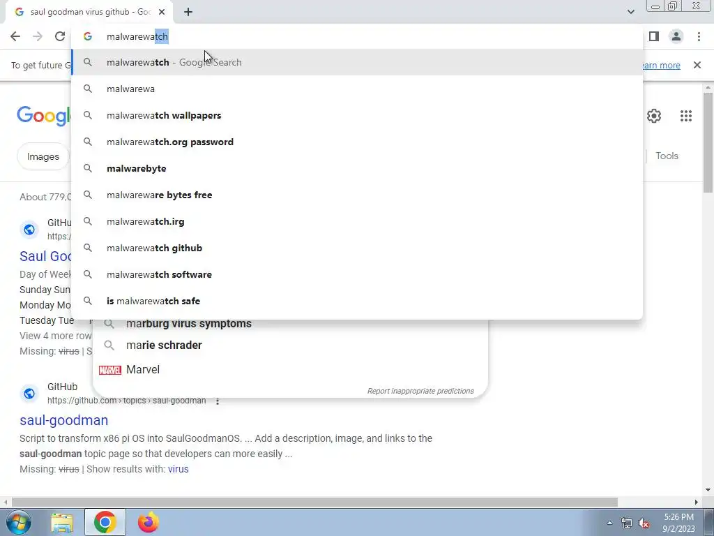
Task: Open Windows Explorer from the taskbar
Action: click(x=62, y=522)
